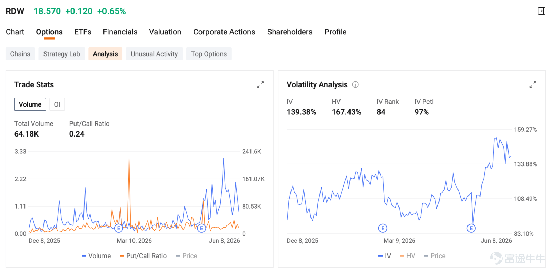Expand the Trade Stats chart fullscreen
The height and width of the screenshot is (271, 552).
[x=260, y=84]
